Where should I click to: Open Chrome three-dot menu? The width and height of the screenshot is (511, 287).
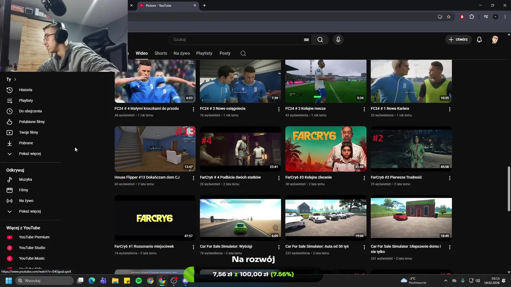[504, 17]
